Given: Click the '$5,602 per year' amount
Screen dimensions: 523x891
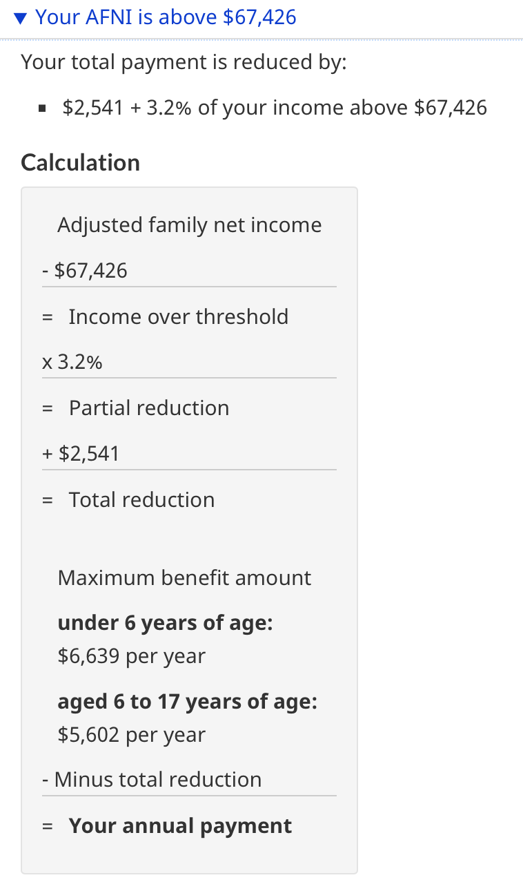Looking at the screenshot, I should 132,735.
